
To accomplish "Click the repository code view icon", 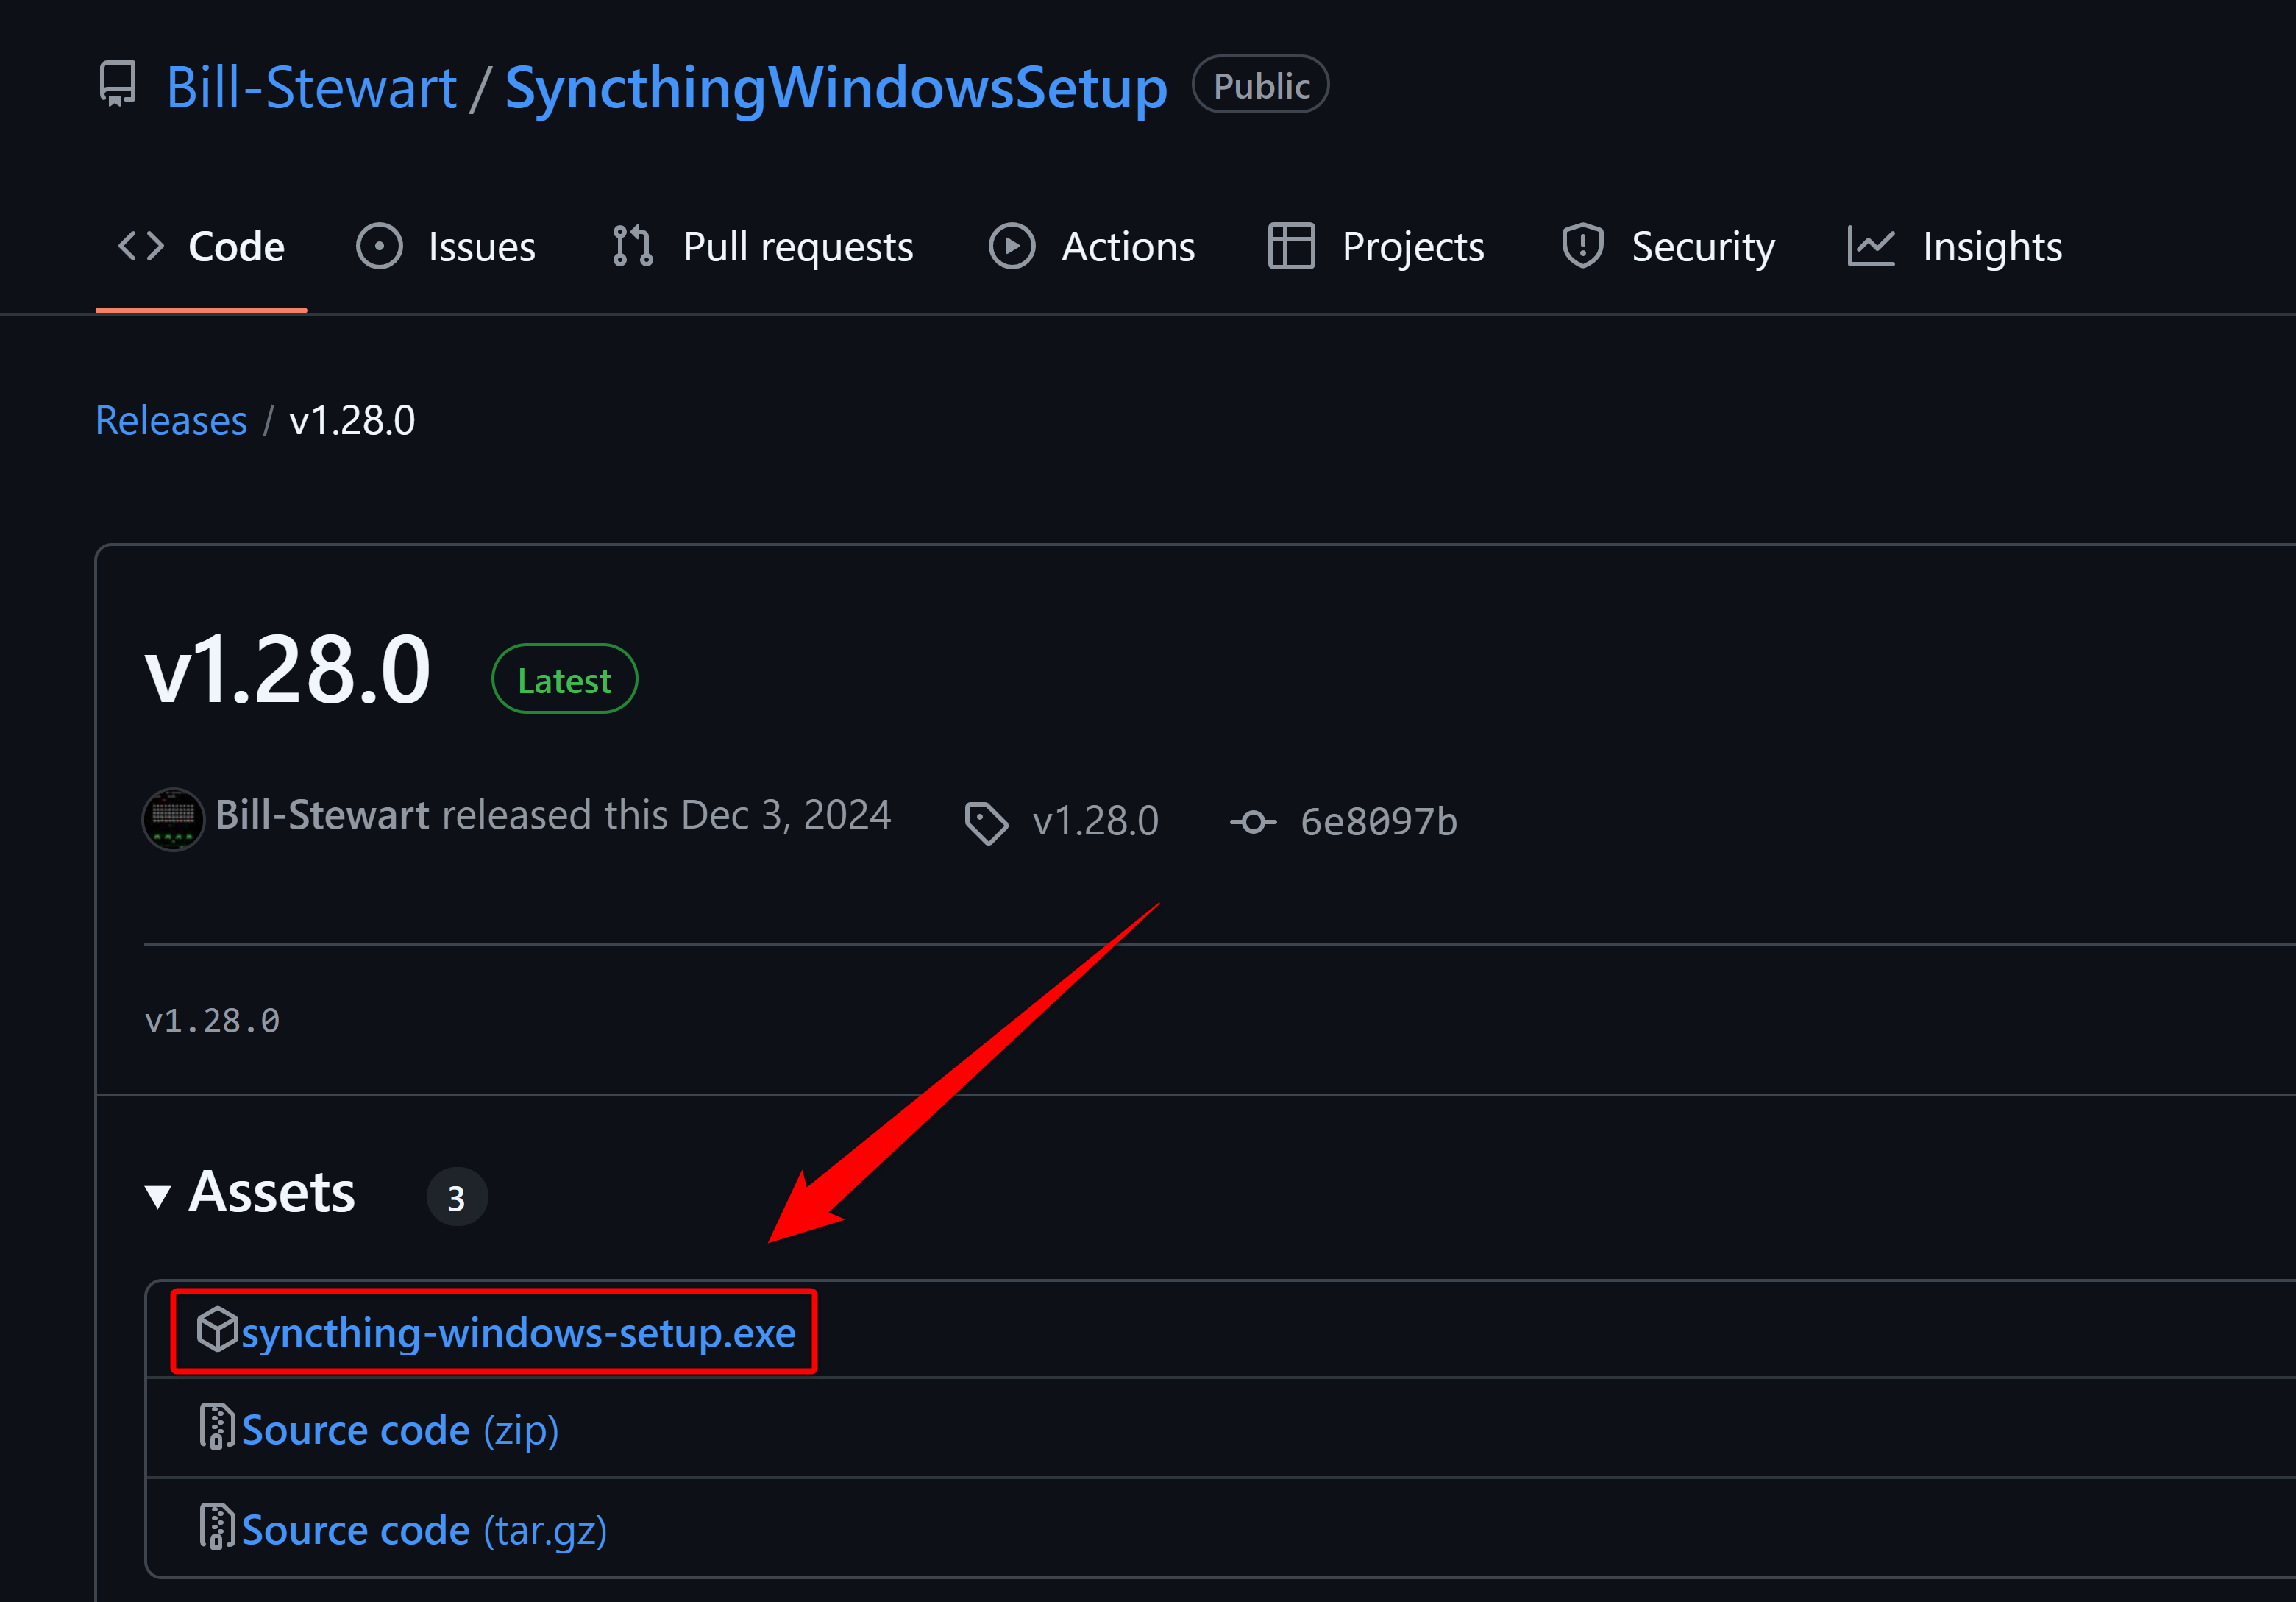I will [141, 246].
